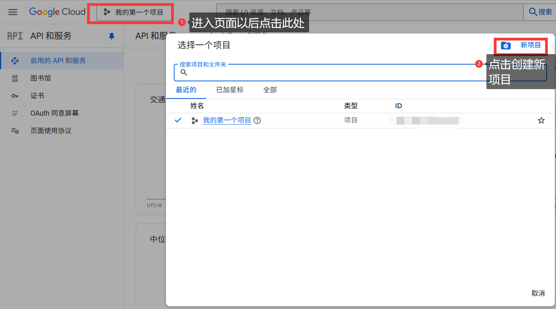The width and height of the screenshot is (556, 309).
Task: Focus the 搜索项目和文件夹 input field
Action: point(350,73)
